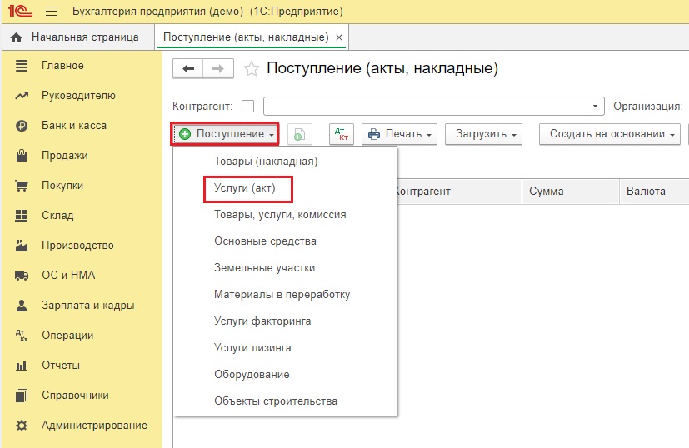Select Основные средства menu item

265,241
